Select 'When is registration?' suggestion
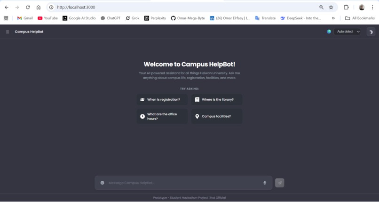This screenshot has height=202, width=379. (x=162, y=100)
